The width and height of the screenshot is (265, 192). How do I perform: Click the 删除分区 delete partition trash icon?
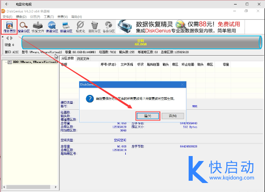pos(94,27)
